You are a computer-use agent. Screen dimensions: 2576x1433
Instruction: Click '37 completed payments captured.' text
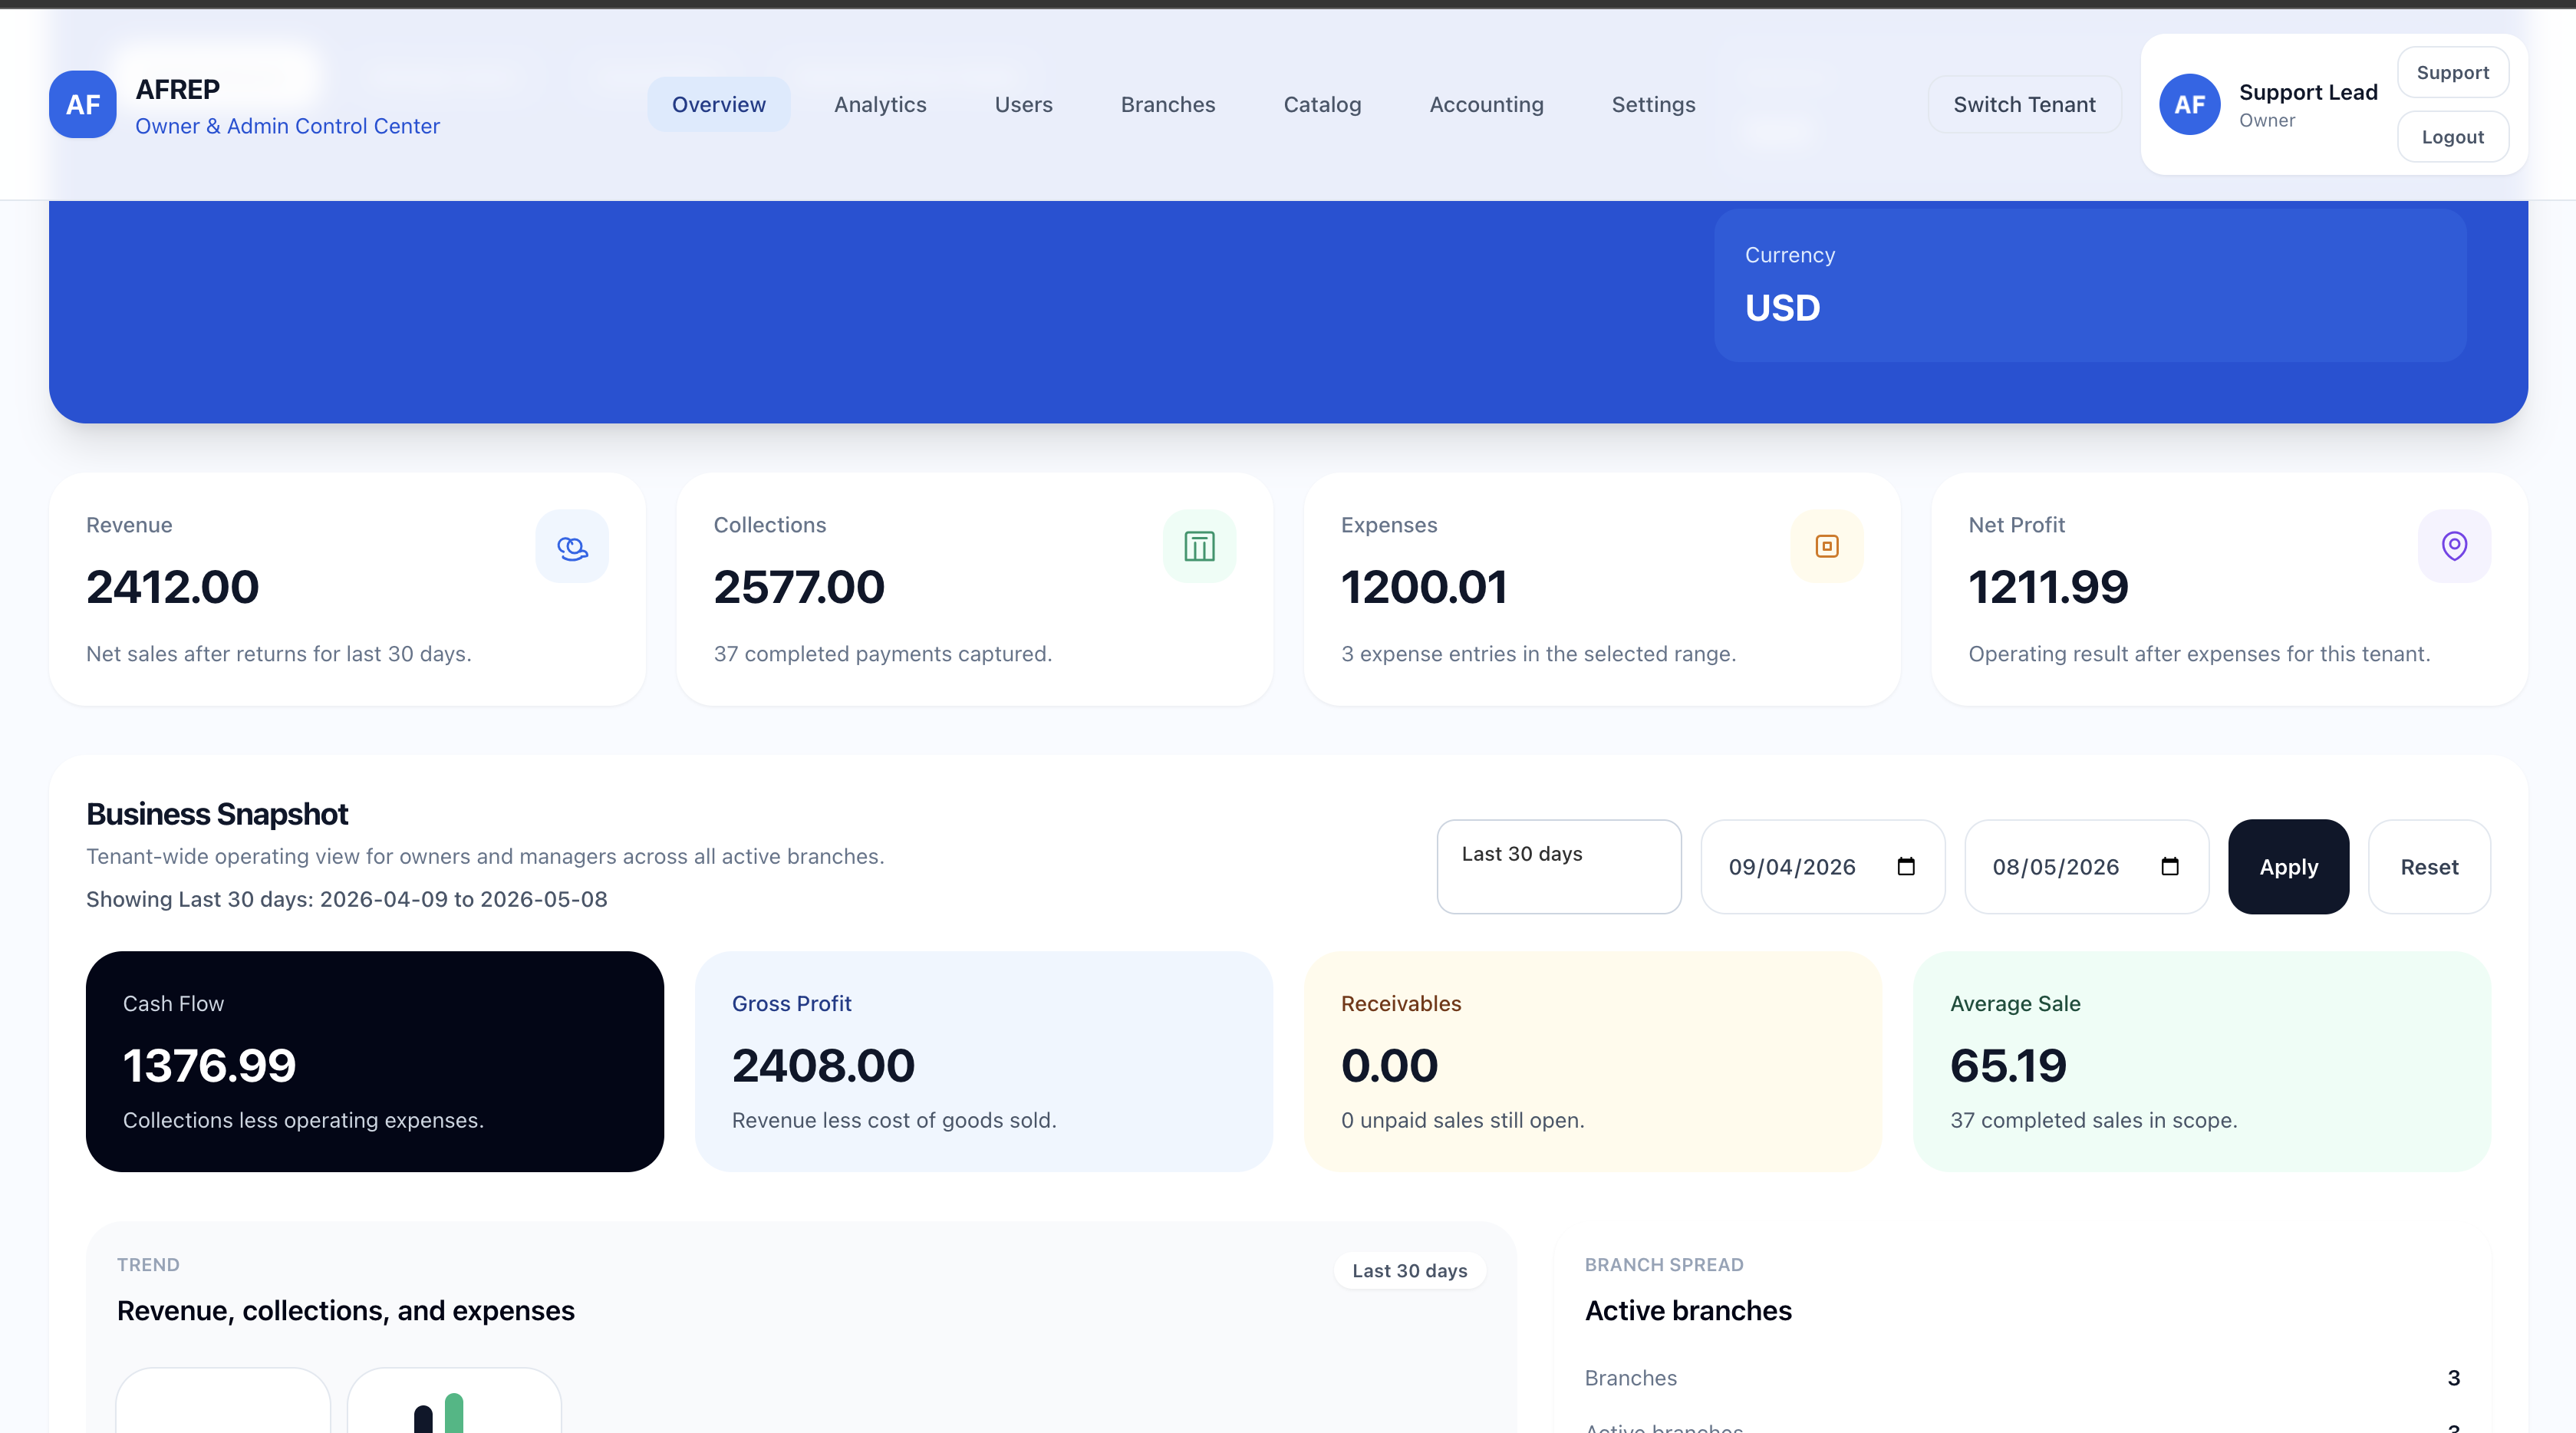[882, 653]
